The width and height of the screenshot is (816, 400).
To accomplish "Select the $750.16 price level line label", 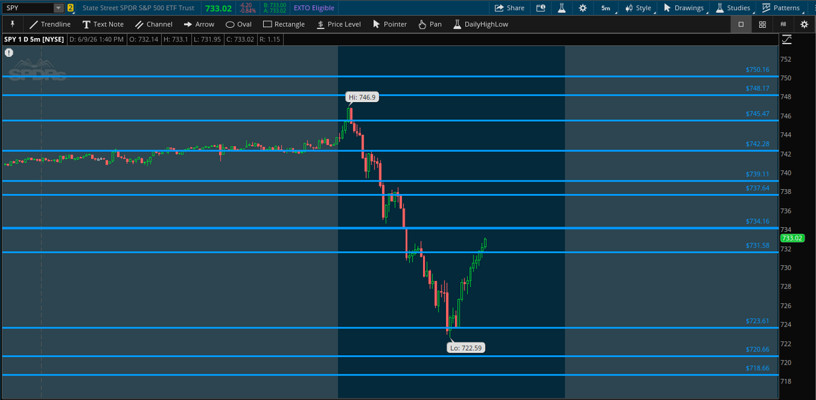I will point(757,69).
